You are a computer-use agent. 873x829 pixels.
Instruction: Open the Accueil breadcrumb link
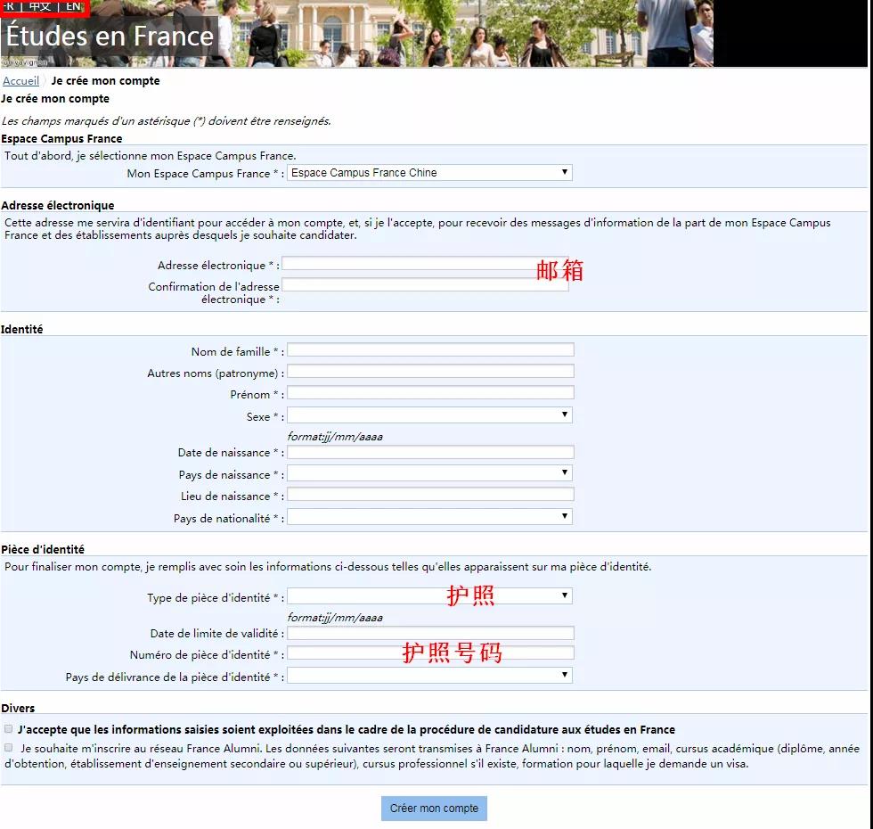click(x=21, y=81)
